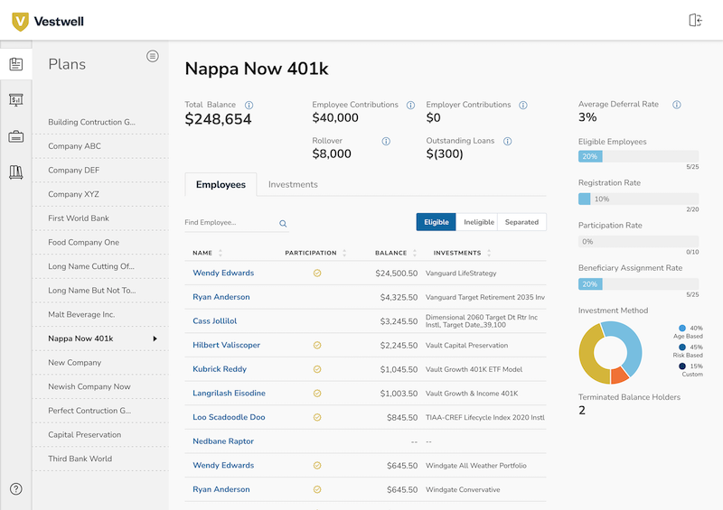This screenshot has height=510, width=723.
Task: Select Malt Beverage Inc. plan
Action: [x=100, y=315]
